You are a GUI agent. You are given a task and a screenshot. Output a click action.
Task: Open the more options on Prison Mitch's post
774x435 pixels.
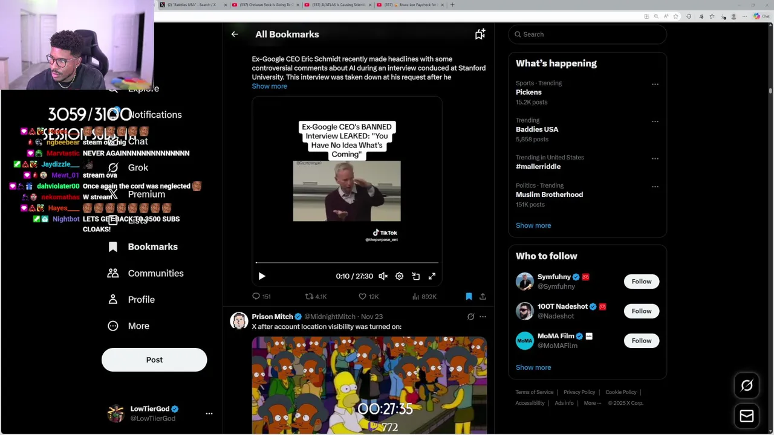point(483,317)
